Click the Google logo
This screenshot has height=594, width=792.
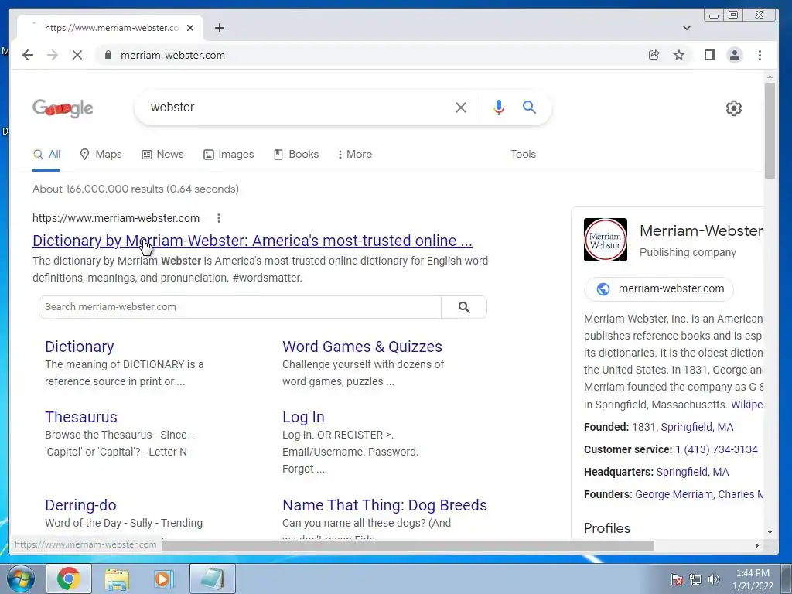(63, 108)
